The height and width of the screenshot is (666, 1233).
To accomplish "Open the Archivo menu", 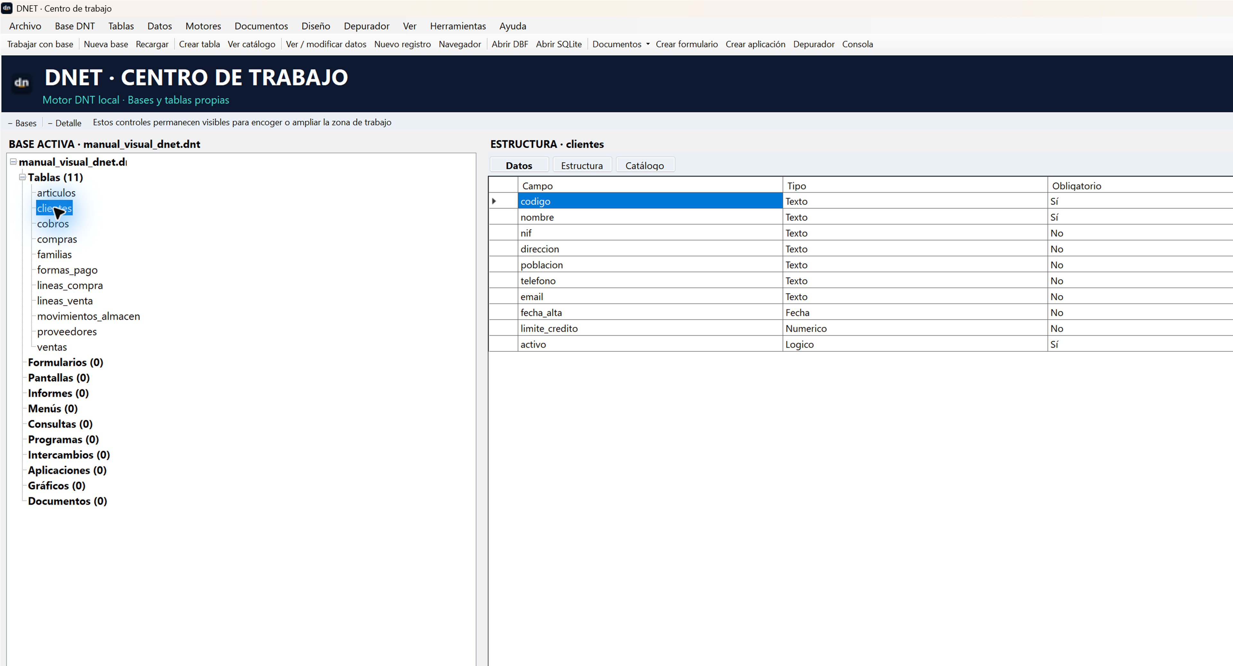I will click(25, 26).
